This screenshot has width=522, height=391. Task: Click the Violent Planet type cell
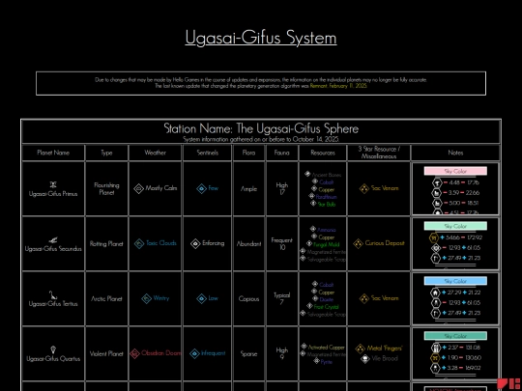click(106, 353)
